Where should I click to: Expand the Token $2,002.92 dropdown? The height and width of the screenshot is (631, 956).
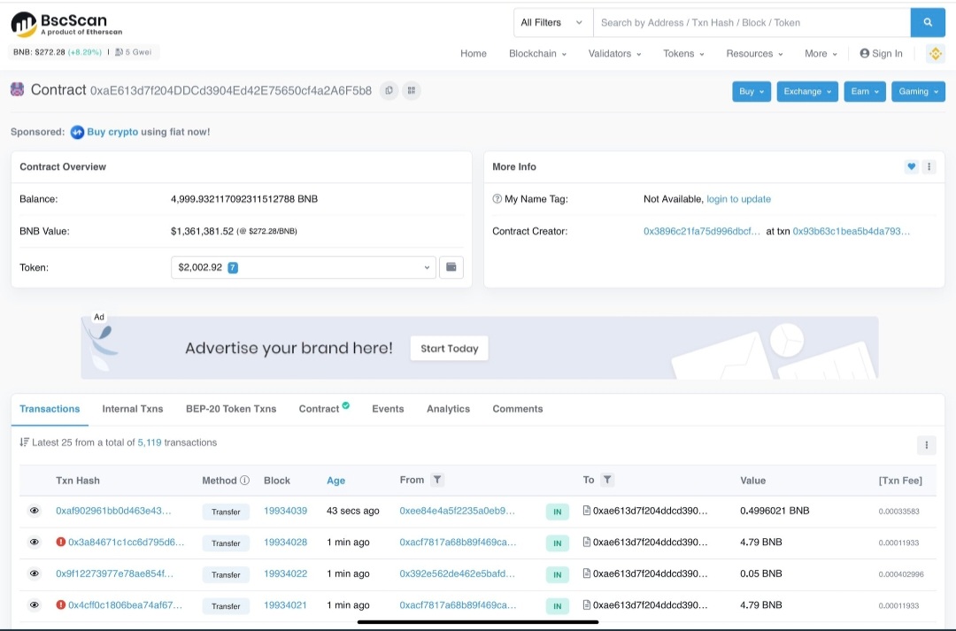(x=304, y=267)
